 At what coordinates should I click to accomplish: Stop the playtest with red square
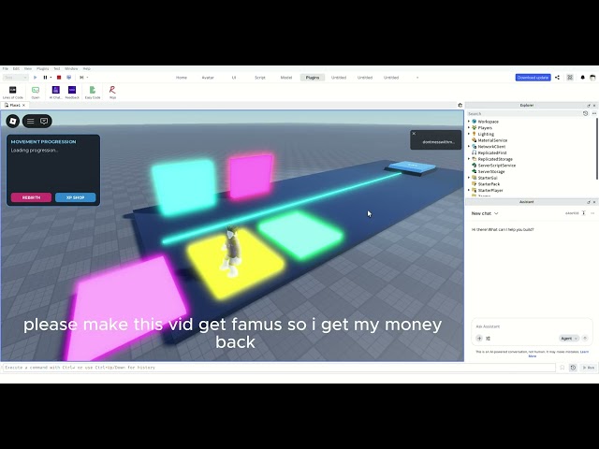tap(59, 78)
